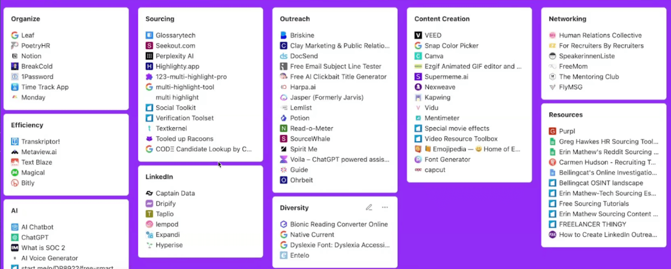
Task: Click the Seekout.com purple S icon
Action: coord(149,46)
